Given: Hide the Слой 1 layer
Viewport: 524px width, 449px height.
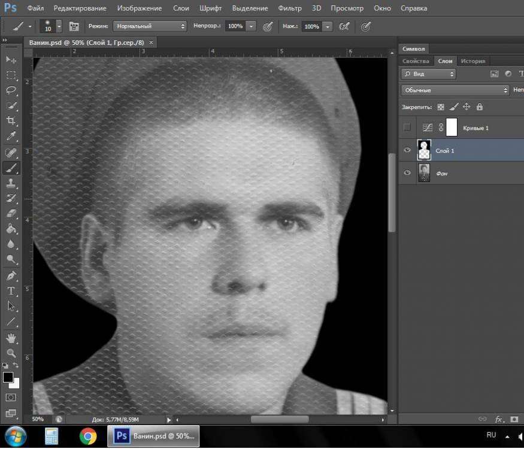Looking at the screenshot, I should tap(407, 150).
